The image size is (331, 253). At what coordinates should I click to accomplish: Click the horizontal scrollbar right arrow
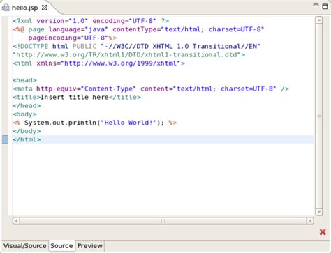point(310,221)
